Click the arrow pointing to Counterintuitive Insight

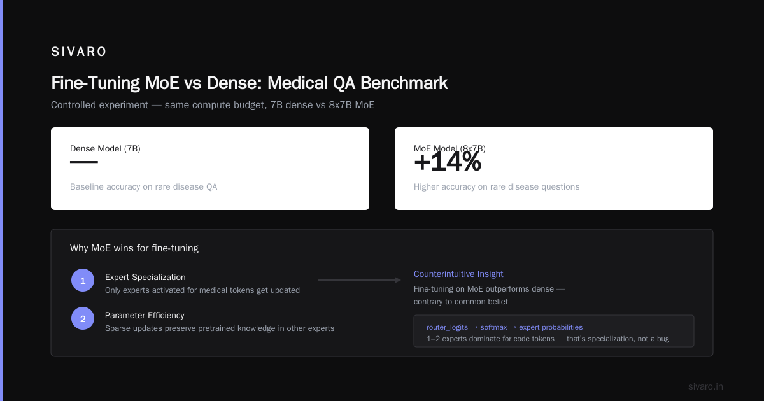click(x=360, y=280)
